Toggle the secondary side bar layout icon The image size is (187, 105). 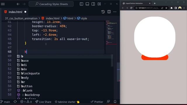(93, 4)
